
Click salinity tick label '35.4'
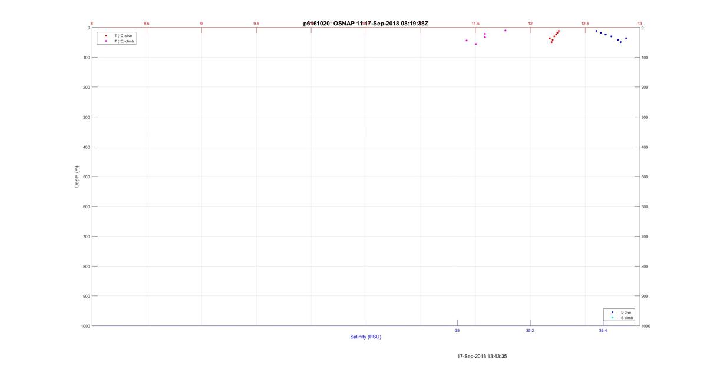603,330
